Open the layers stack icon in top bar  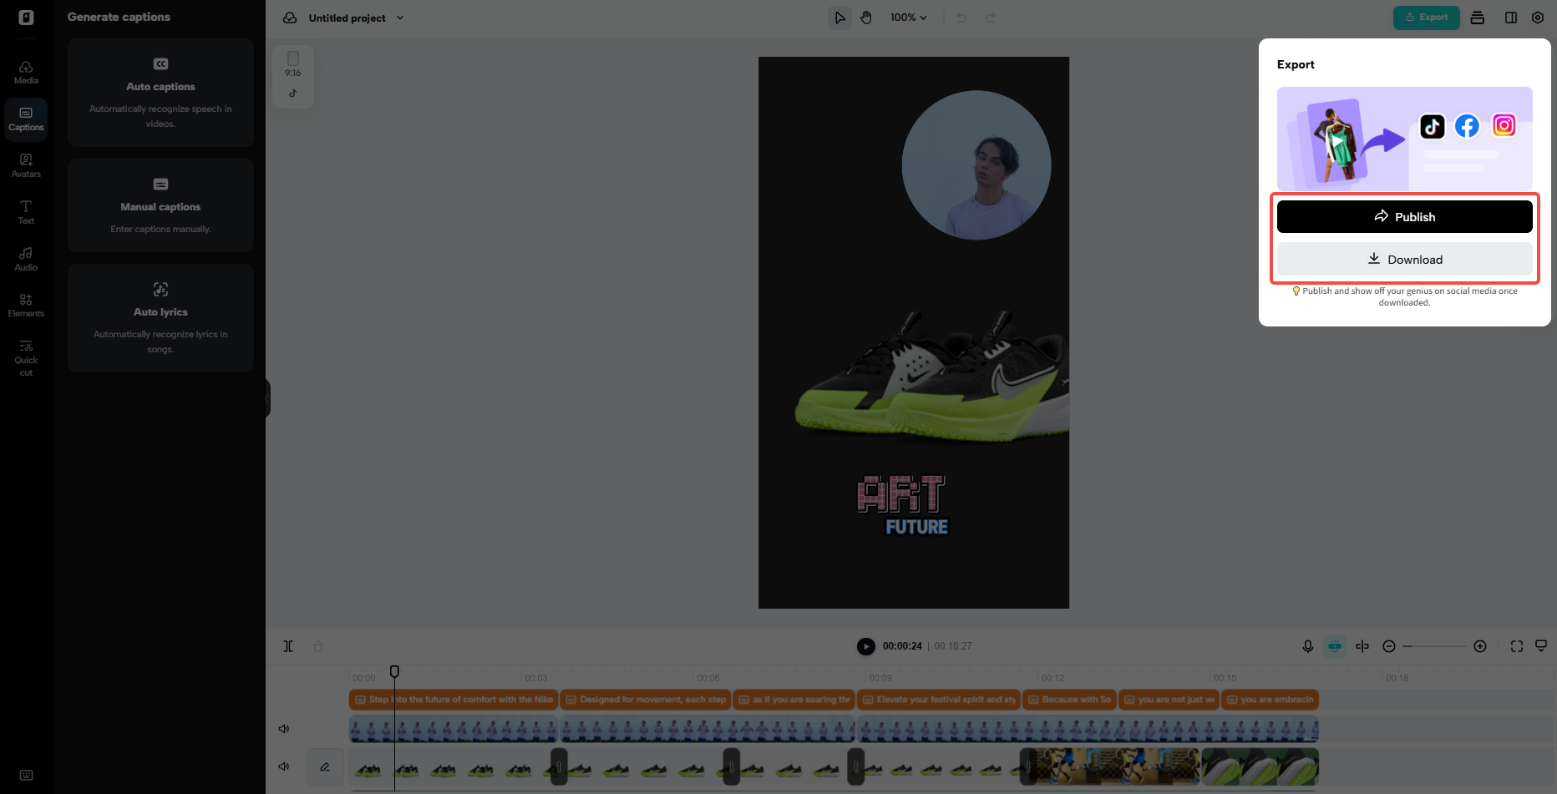click(x=1478, y=18)
